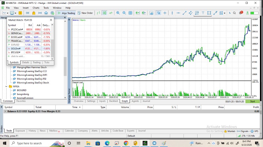Viewport: 263px width, 147px height.
Task: Open the Charts menu
Action: coord(36,8)
